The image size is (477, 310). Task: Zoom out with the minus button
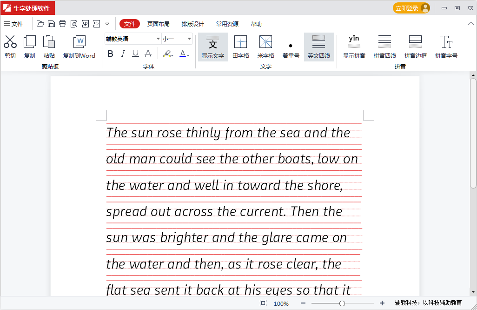303,303
